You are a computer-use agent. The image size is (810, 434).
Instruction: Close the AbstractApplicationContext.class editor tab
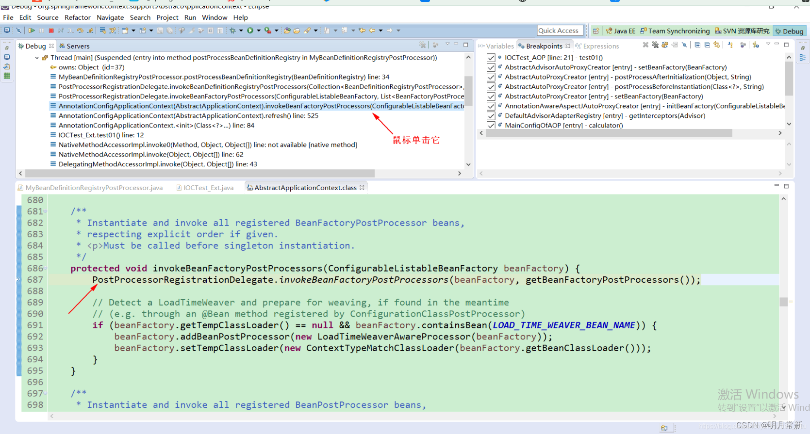point(362,188)
